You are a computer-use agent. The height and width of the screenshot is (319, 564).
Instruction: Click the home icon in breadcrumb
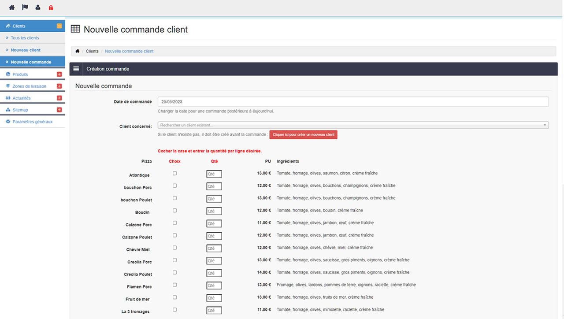point(78,51)
